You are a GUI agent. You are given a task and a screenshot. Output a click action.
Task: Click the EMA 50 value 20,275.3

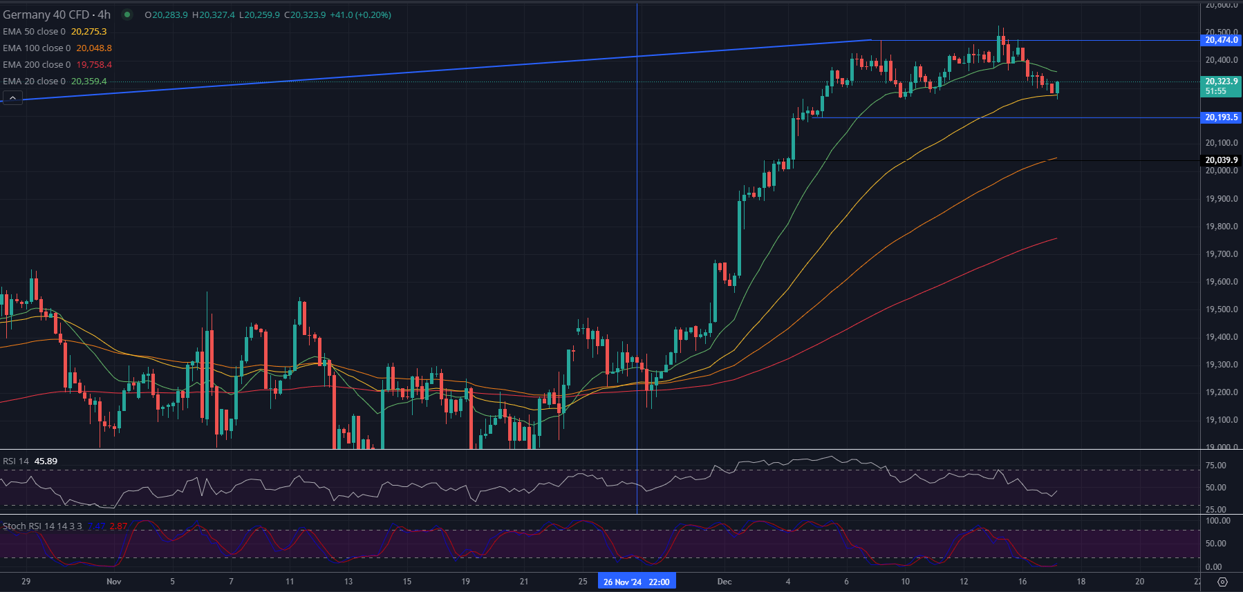point(89,31)
